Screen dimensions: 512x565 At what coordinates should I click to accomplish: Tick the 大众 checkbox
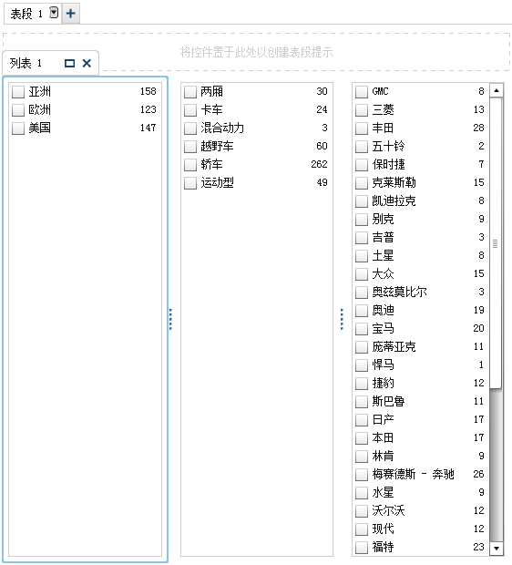pos(362,274)
